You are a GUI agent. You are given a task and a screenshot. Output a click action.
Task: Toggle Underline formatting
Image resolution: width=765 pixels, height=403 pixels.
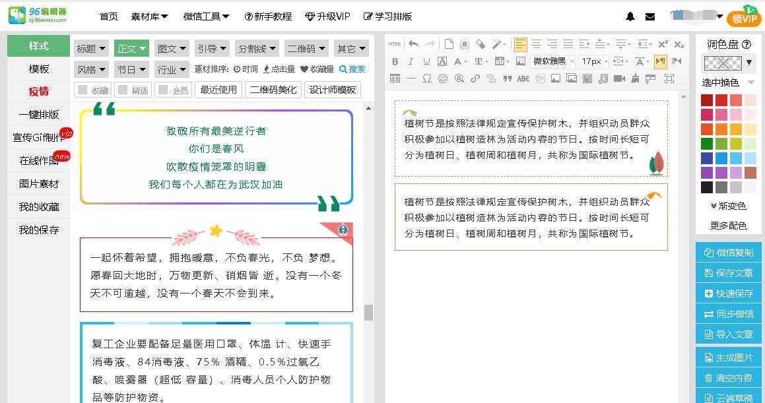click(426, 61)
